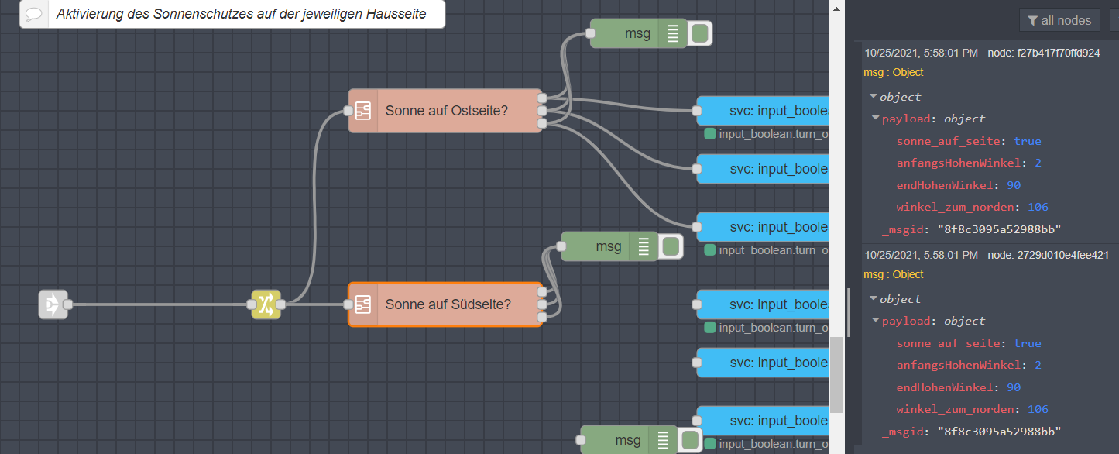Click the input port of Sonne auf Südseite?
1119x454 pixels.
pyautogui.click(x=348, y=304)
